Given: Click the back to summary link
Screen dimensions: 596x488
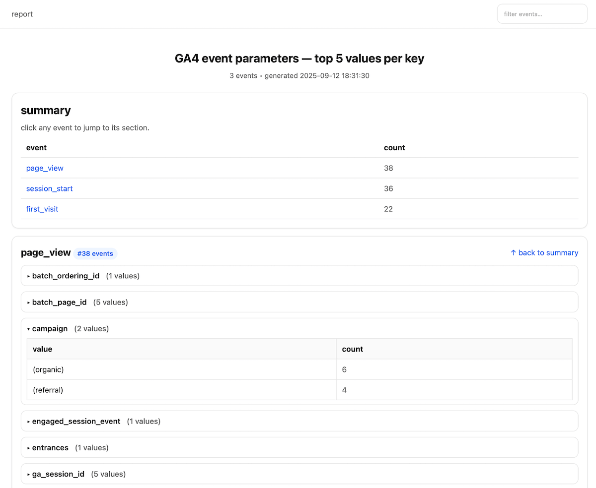Looking at the screenshot, I should (x=548, y=252).
